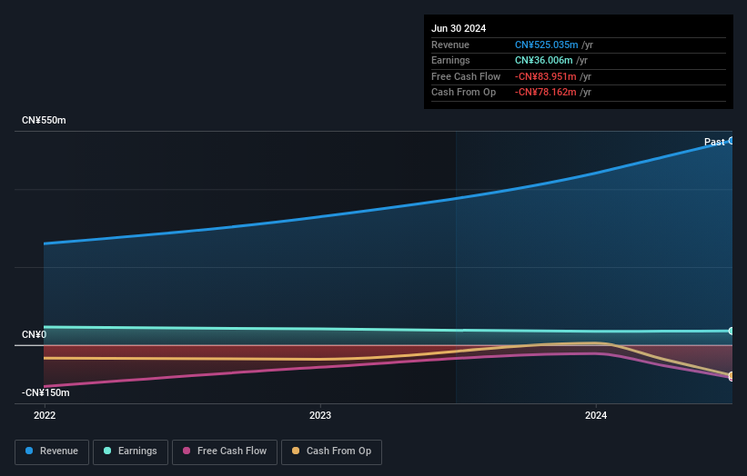Click the -CN¥150m y-axis label

point(45,392)
